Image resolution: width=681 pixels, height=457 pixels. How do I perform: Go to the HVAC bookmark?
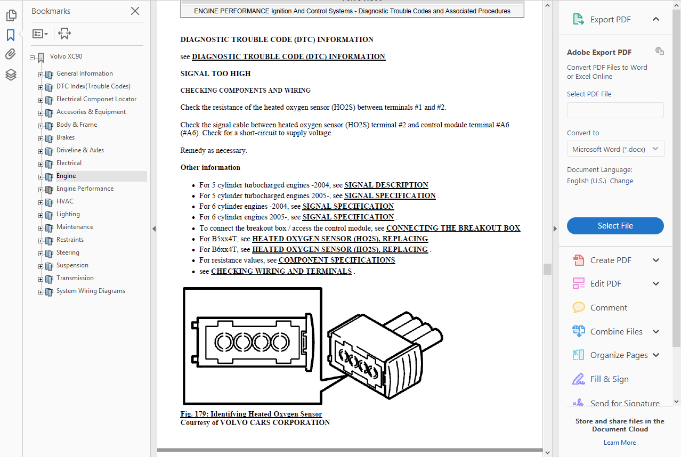coord(65,201)
